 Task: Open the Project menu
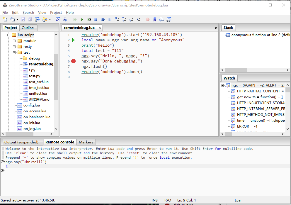56,13
